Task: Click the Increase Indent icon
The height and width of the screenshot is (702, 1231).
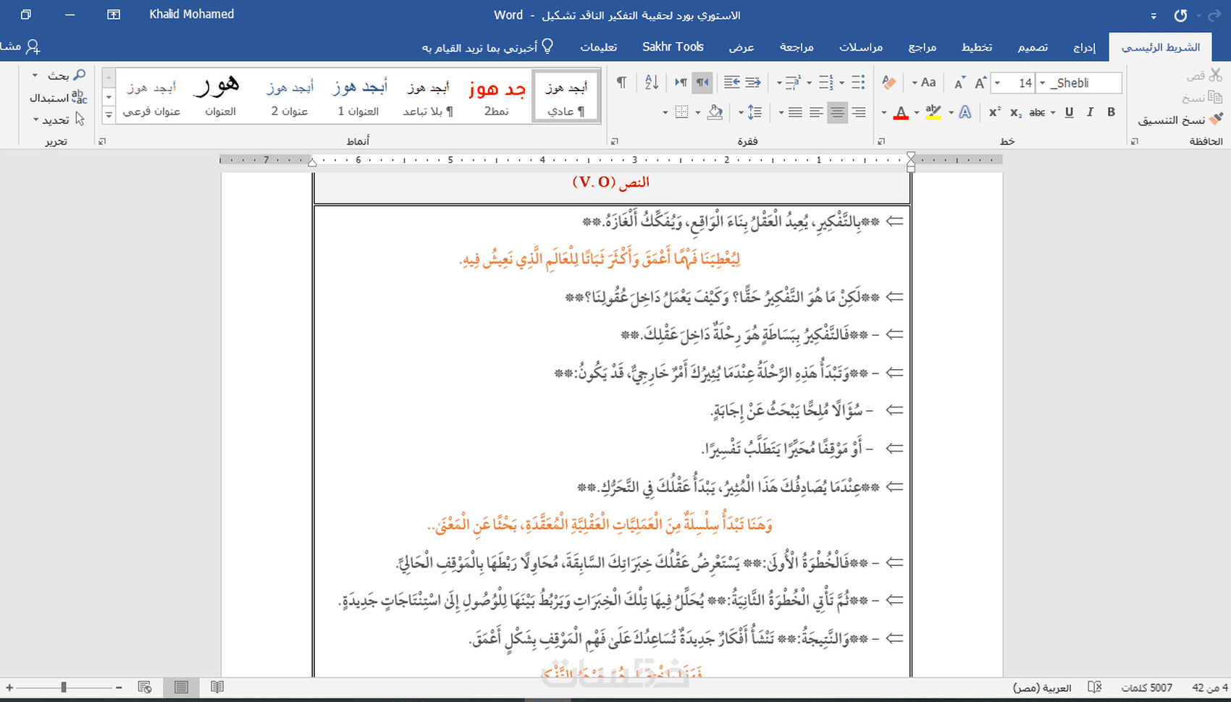Action: pyautogui.click(x=731, y=83)
